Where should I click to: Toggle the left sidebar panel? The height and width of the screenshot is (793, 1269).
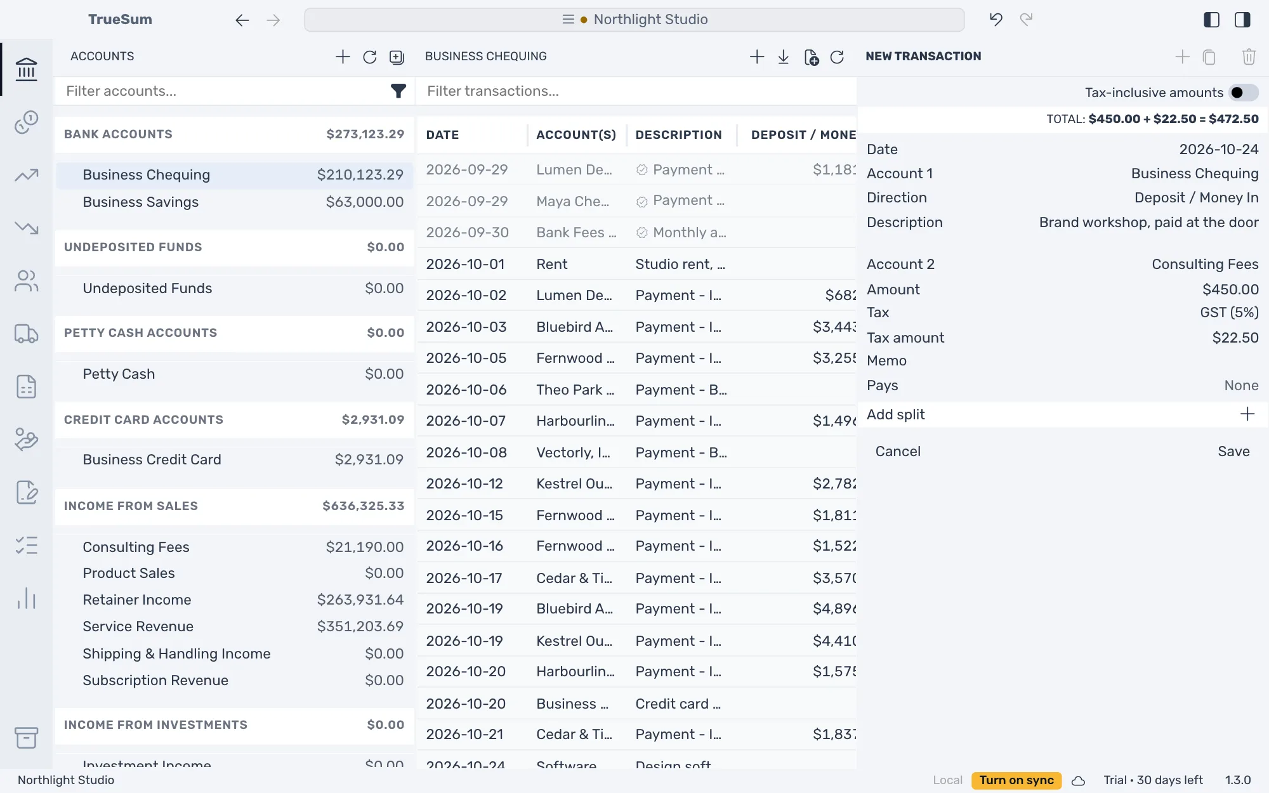click(1211, 20)
